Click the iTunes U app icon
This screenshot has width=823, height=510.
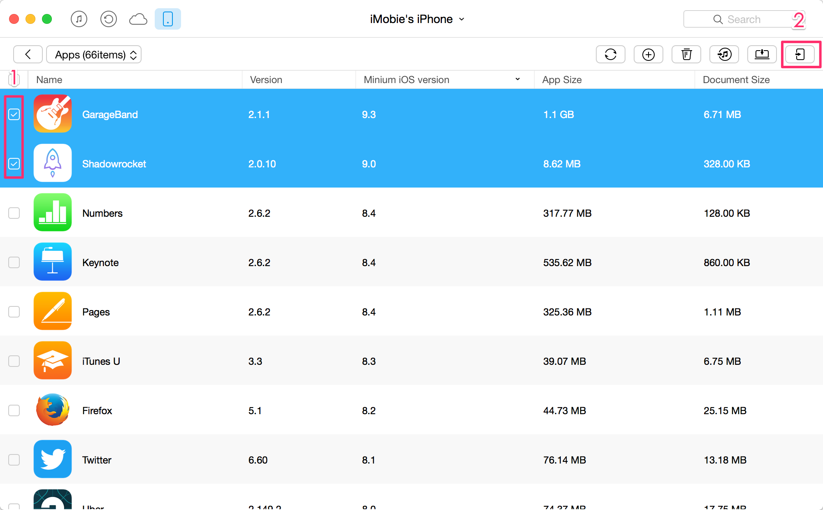[53, 360]
